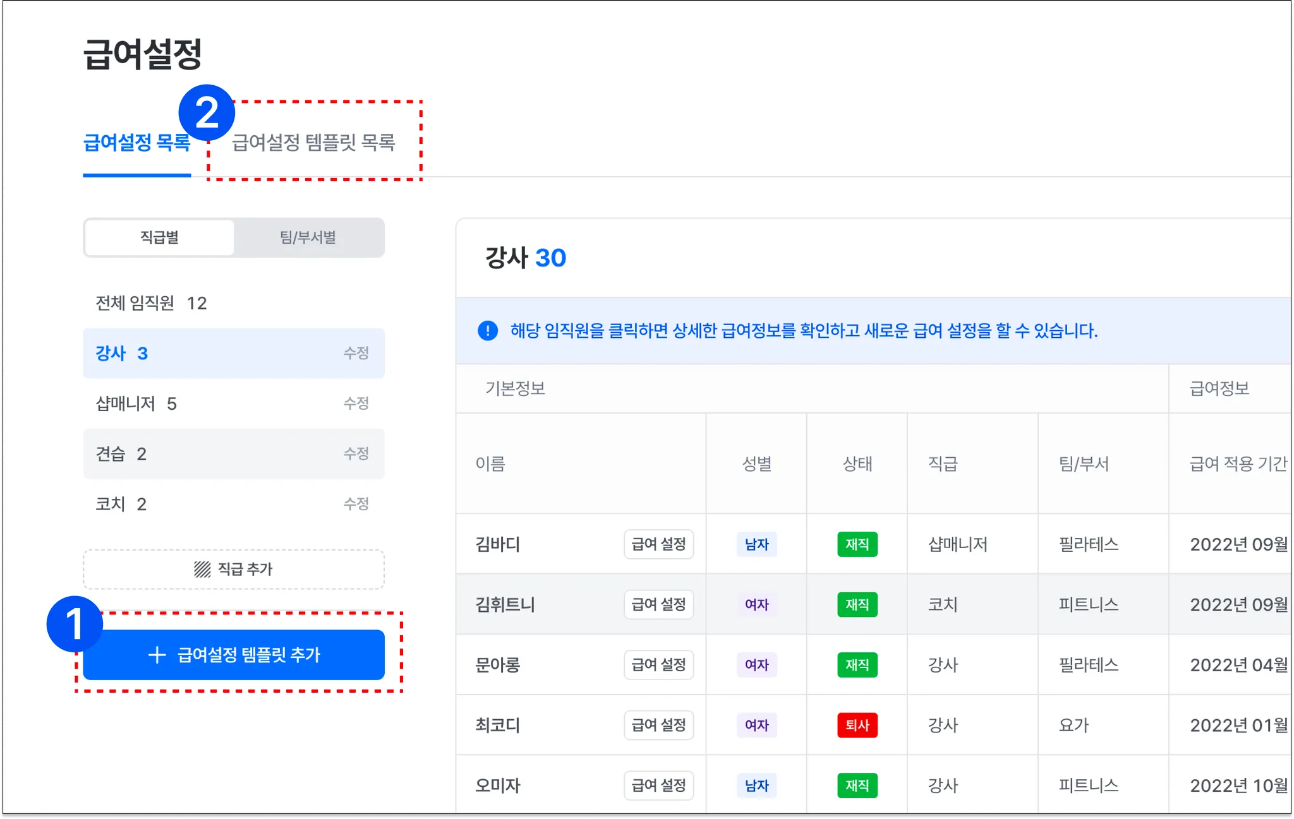The width and height of the screenshot is (1294, 819).
Task: Select 전체 임직원 in the position list
Action: point(152,303)
